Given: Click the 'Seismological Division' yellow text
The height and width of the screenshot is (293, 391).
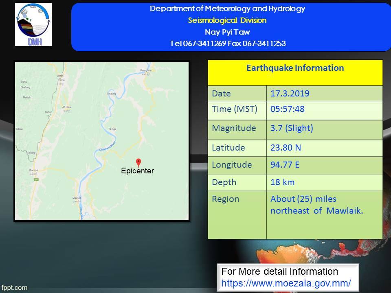Looking at the screenshot, I should [x=227, y=20].
